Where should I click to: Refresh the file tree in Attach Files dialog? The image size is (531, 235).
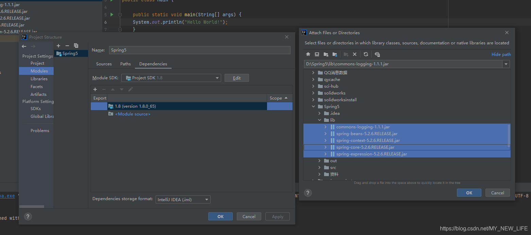(x=366, y=54)
